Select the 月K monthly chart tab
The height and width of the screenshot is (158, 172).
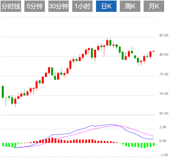(x=154, y=6)
